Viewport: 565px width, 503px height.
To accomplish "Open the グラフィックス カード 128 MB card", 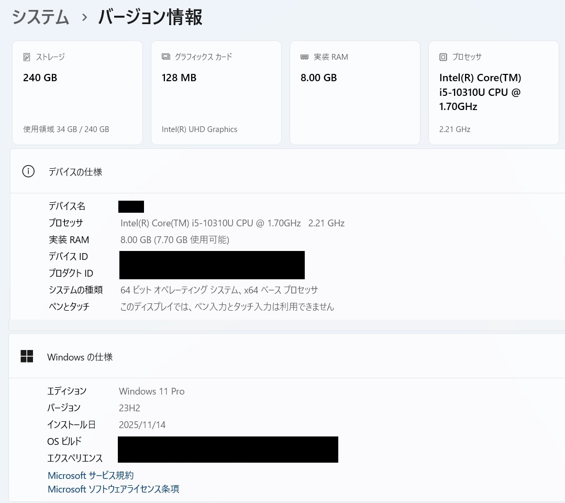I will click(216, 93).
